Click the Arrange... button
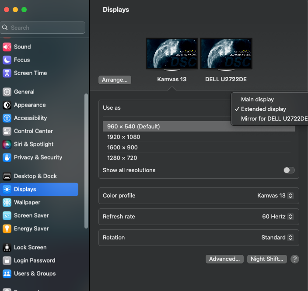308x291 pixels. [115, 80]
